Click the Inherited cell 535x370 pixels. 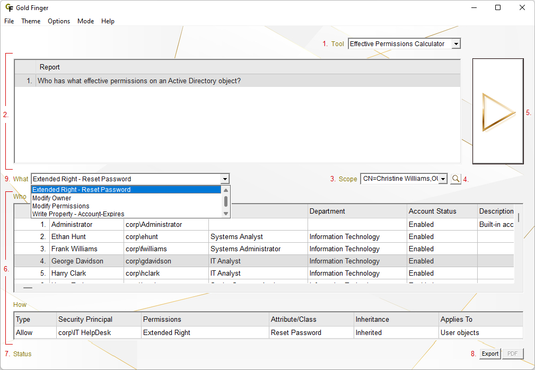tap(396, 332)
